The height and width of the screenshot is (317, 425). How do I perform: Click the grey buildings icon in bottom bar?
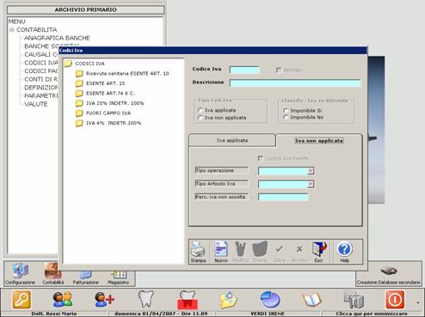click(354, 300)
